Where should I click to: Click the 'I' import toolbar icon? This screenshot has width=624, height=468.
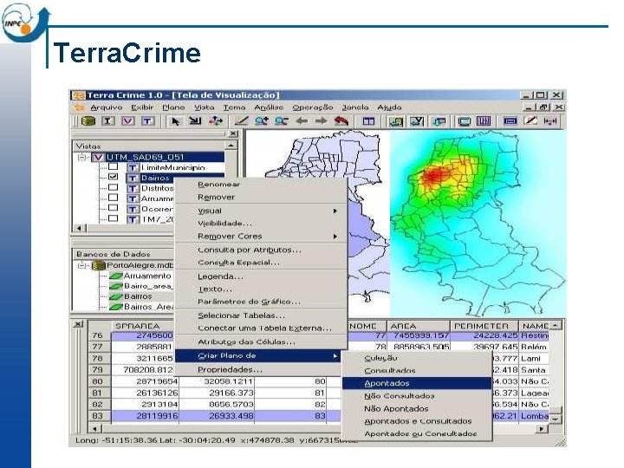click(x=108, y=121)
